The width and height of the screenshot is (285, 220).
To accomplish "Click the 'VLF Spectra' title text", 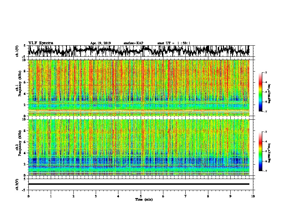I will pyautogui.click(x=41, y=43).
